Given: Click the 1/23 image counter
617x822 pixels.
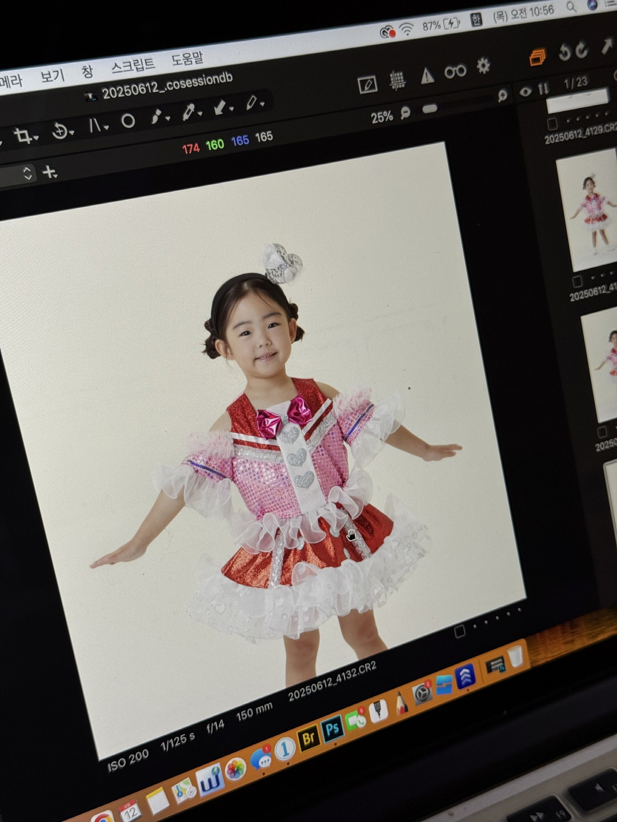Looking at the screenshot, I should point(575,83).
